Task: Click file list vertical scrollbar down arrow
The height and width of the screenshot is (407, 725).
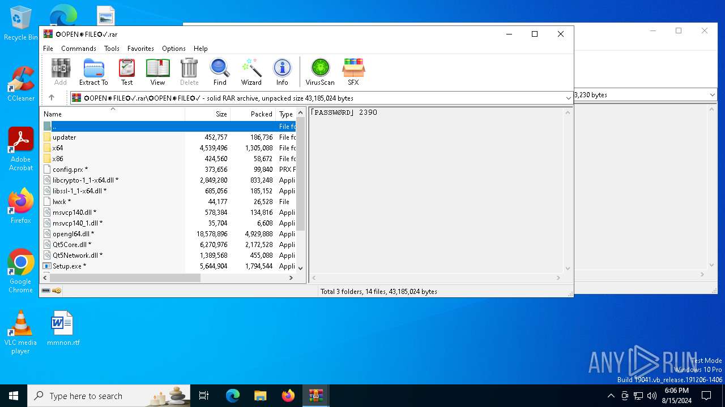Action: pyautogui.click(x=301, y=268)
